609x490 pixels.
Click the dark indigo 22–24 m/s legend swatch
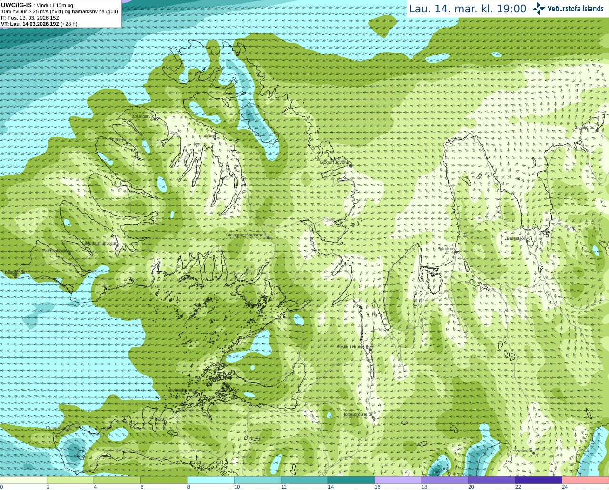[539, 480]
